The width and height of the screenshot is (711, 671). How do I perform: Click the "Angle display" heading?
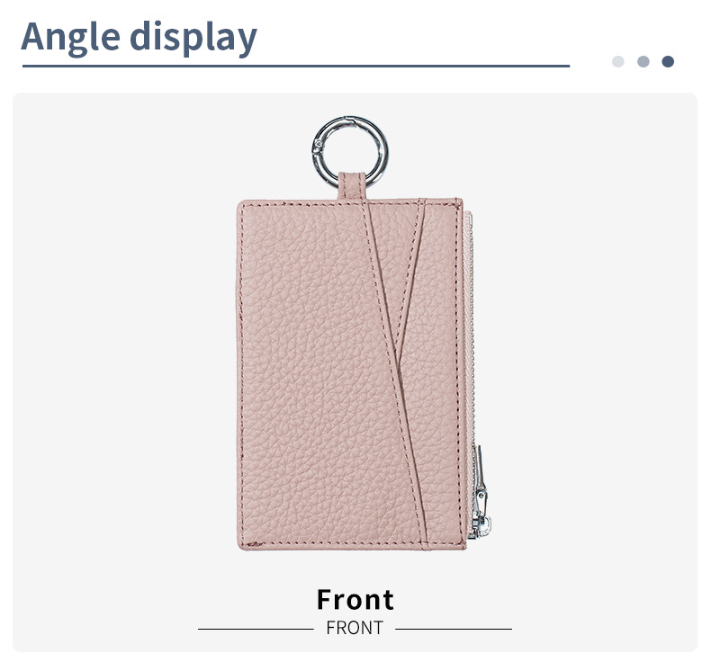click(x=139, y=37)
